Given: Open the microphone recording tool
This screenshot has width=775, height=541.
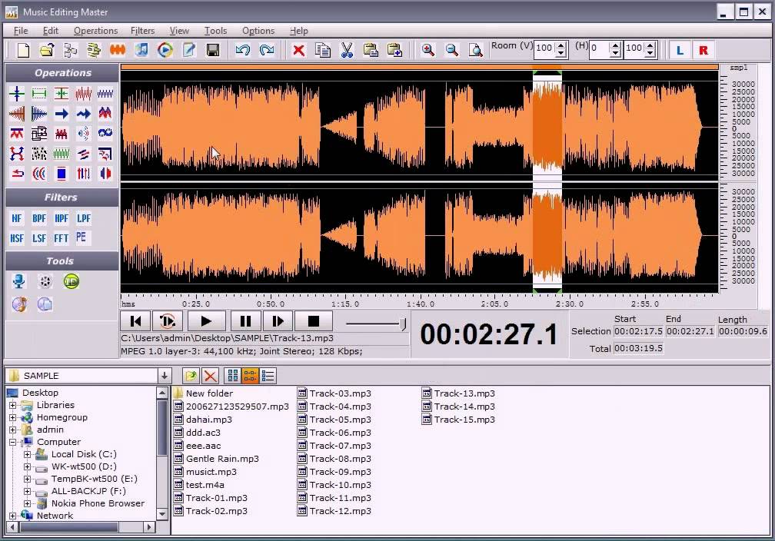Looking at the screenshot, I should pos(19,282).
